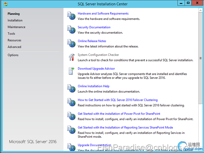Open the Upgrade Documentation link
This screenshot has height=153, width=204.
click(94, 145)
